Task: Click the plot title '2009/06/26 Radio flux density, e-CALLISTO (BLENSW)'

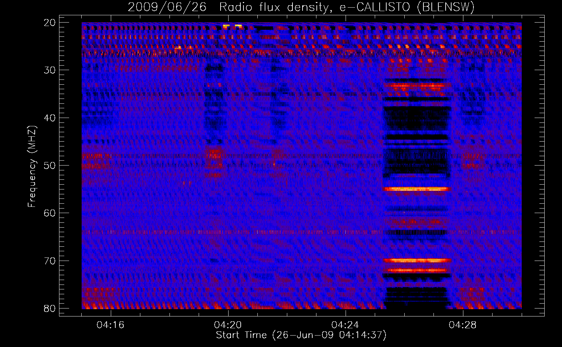Action: pos(301,7)
